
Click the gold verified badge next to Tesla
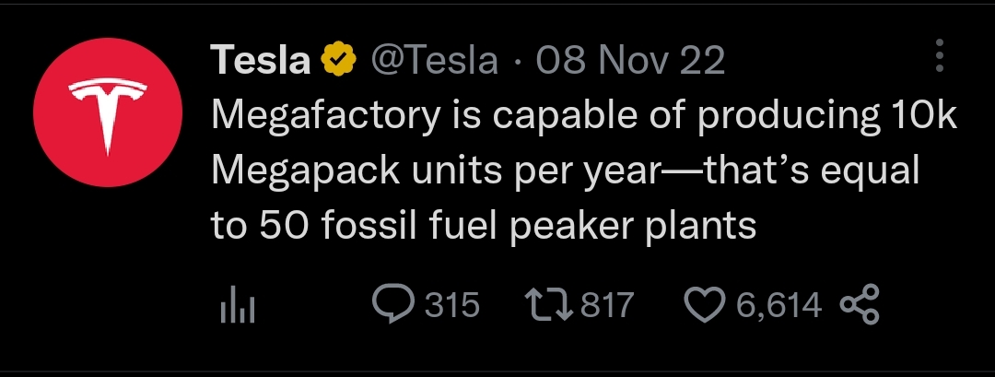[x=337, y=61]
